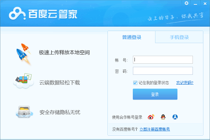Click the 极速上传释放本地空间 text
Viewport: 210px width, 140px height.
64,52
